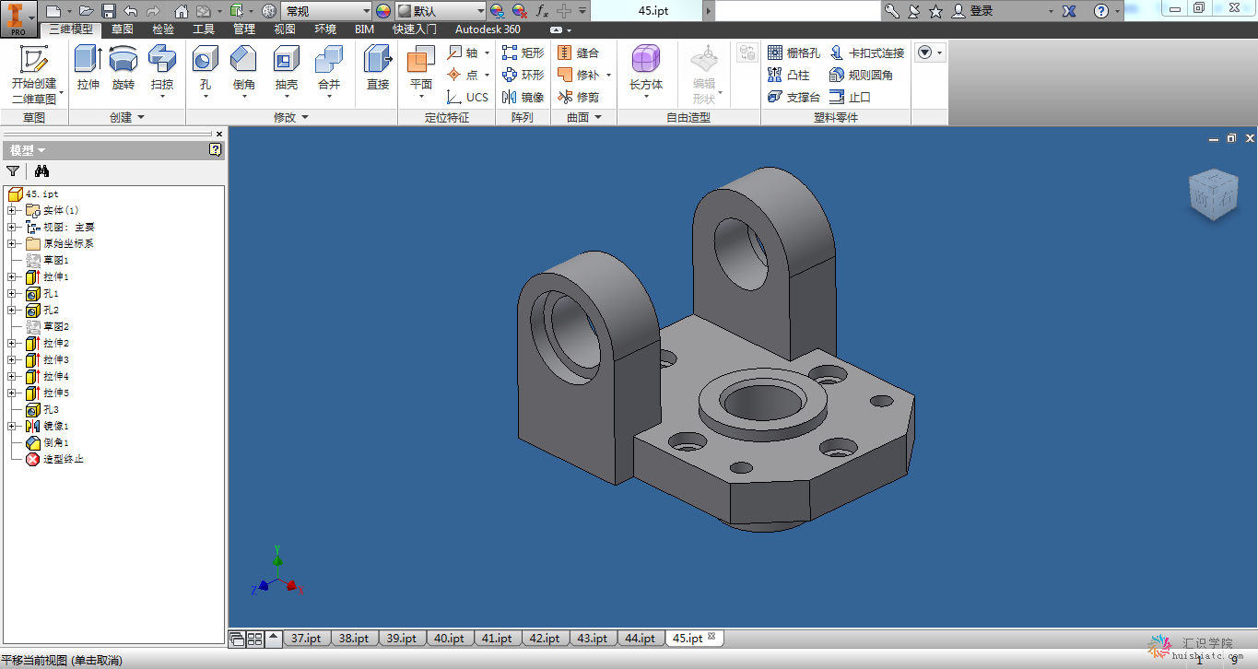Select the work Point (点) tool
The image size is (1258, 669).
[x=464, y=75]
